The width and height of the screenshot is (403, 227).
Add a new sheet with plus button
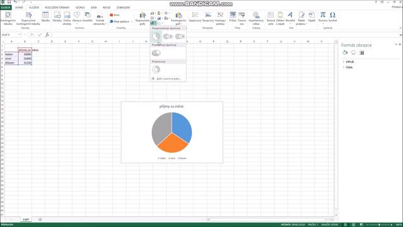40,219
